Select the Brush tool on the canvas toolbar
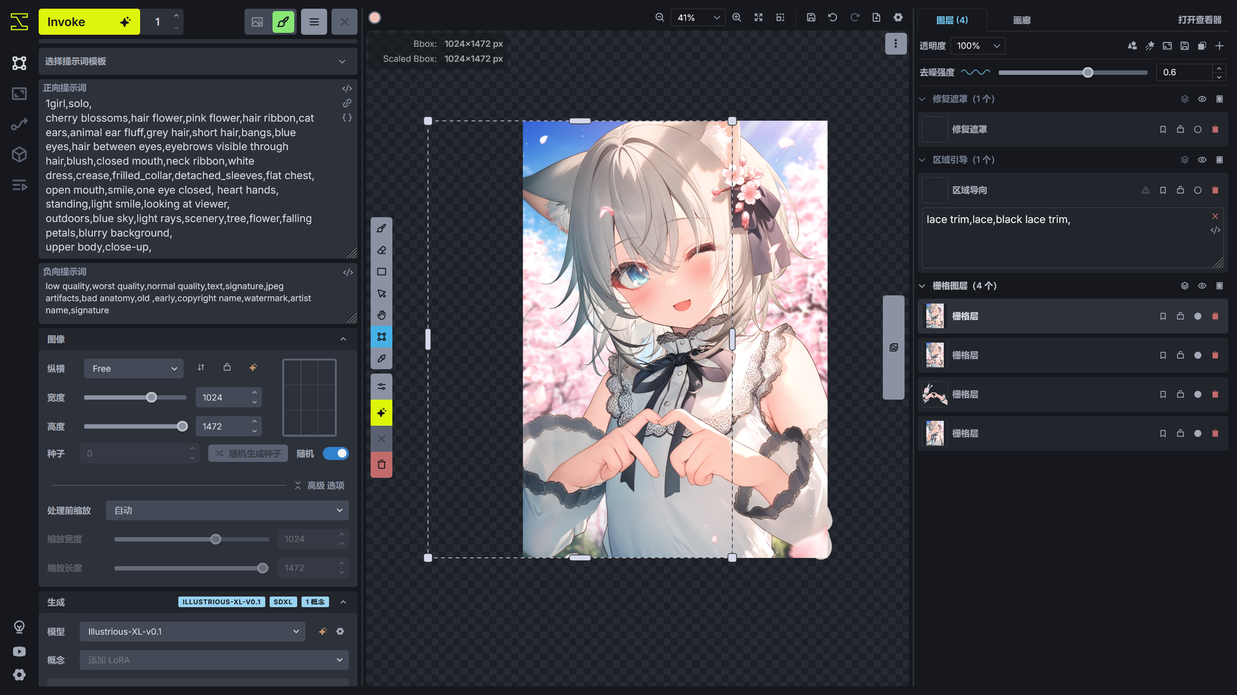The height and width of the screenshot is (695, 1237). pyautogui.click(x=381, y=228)
